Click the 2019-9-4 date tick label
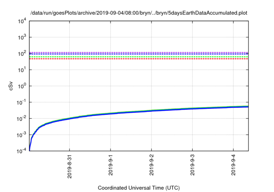 (233, 165)
